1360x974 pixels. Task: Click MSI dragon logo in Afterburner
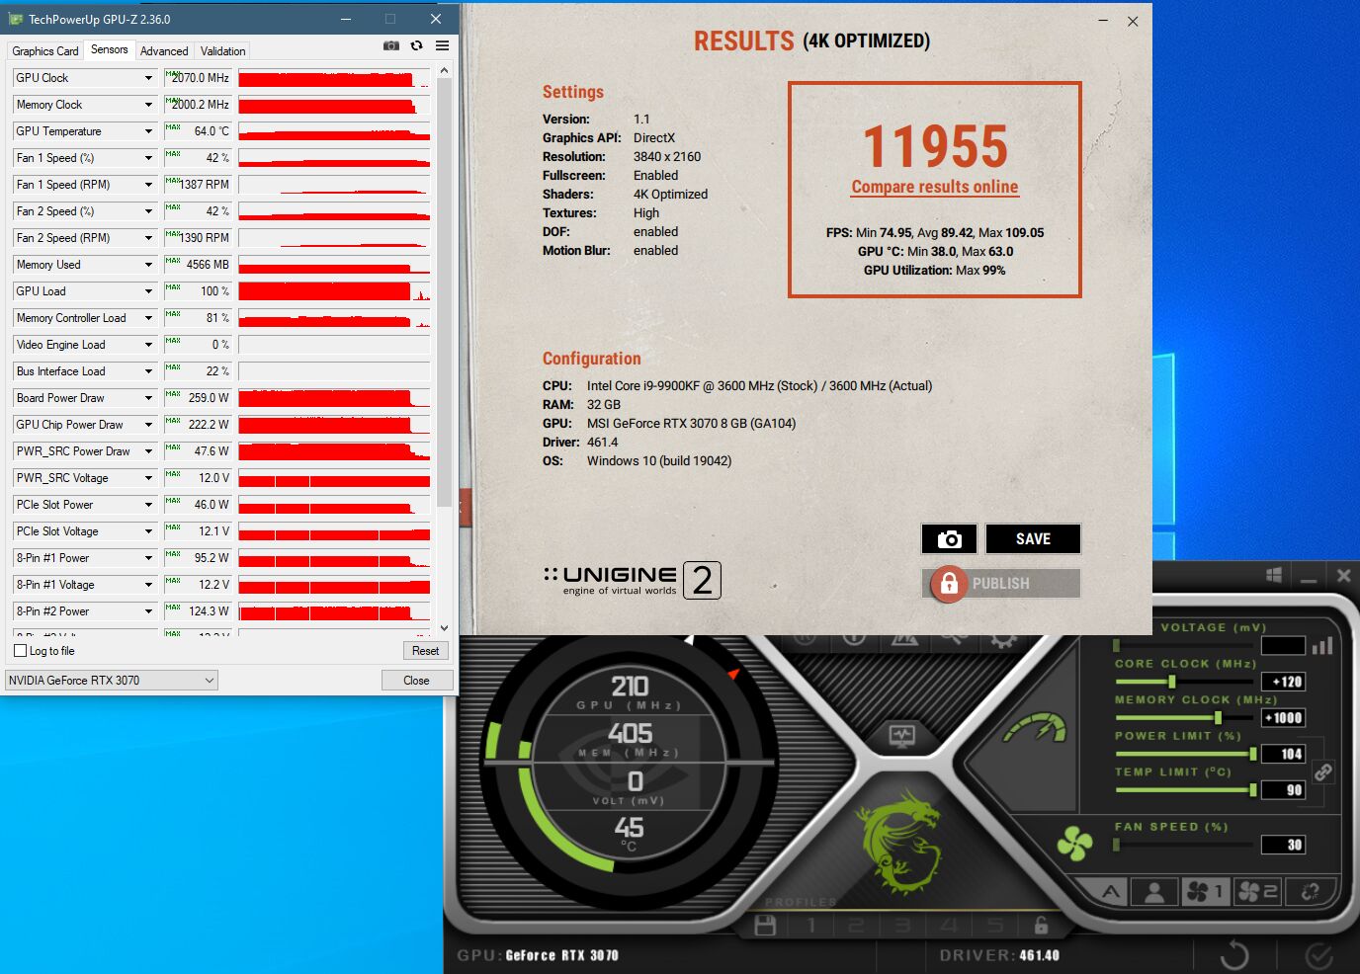pos(899,840)
